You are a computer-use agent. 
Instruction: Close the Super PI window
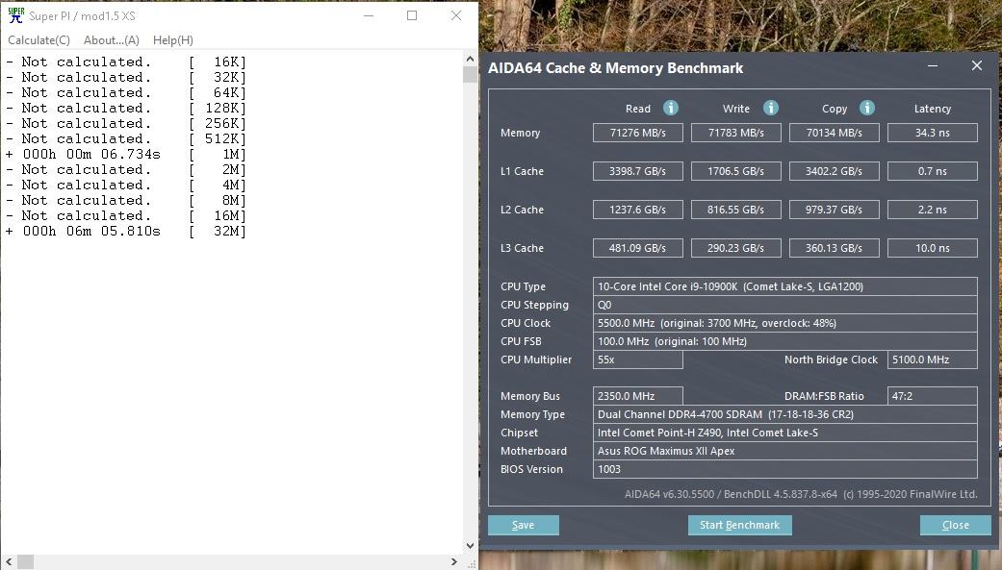455,15
